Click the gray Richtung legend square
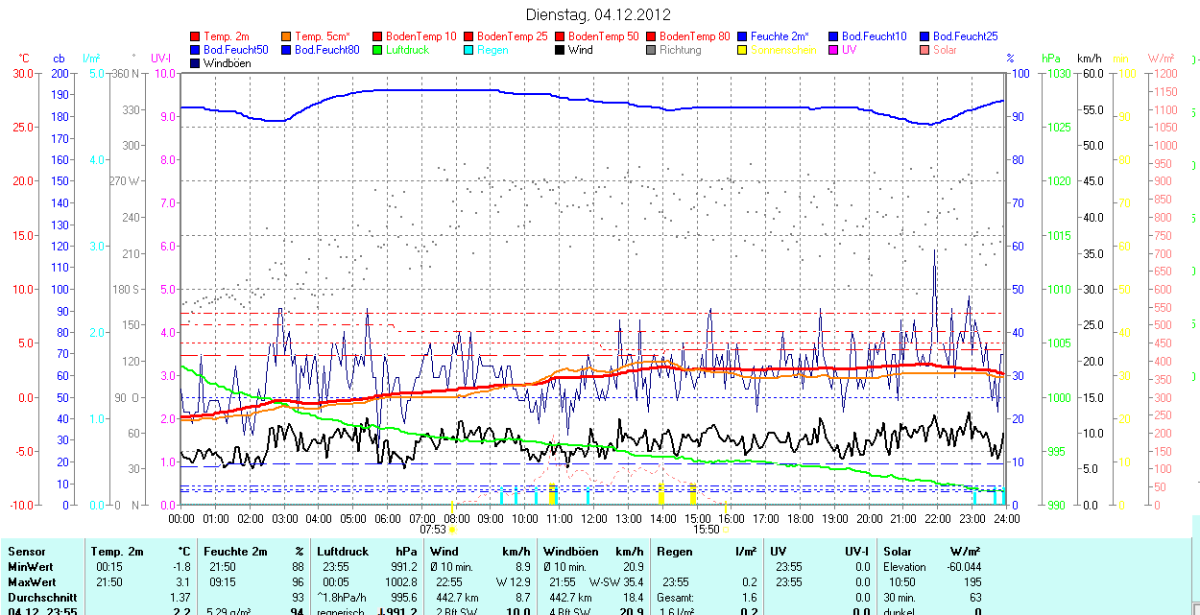The height and width of the screenshot is (615, 1200). (x=652, y=50)
